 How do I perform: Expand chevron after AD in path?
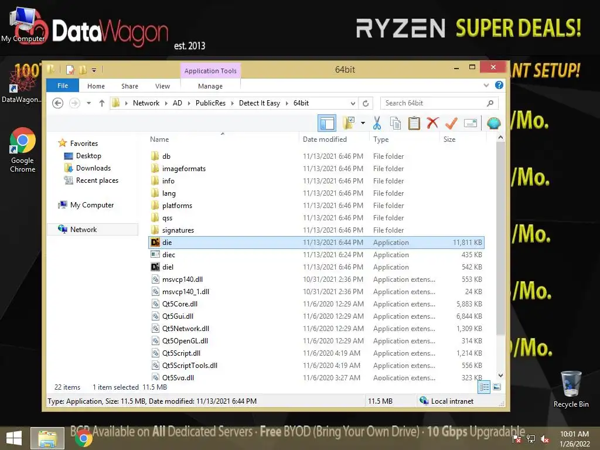[x=189, y=103]
